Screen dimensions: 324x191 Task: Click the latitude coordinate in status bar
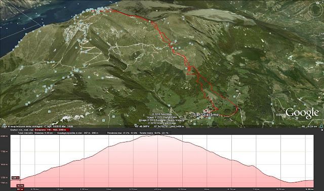click(142, 126)
